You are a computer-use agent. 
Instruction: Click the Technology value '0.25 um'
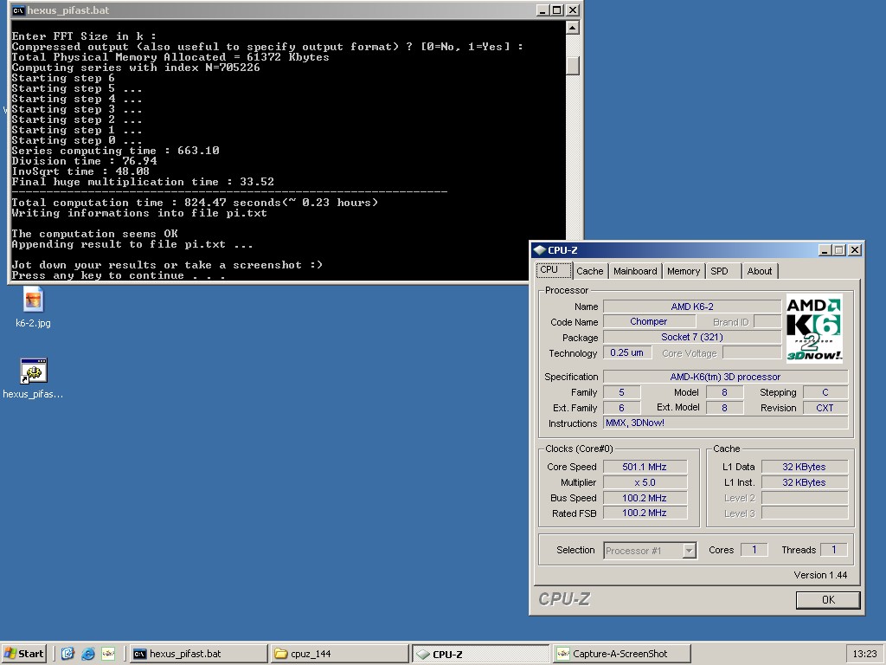(627, 353)
